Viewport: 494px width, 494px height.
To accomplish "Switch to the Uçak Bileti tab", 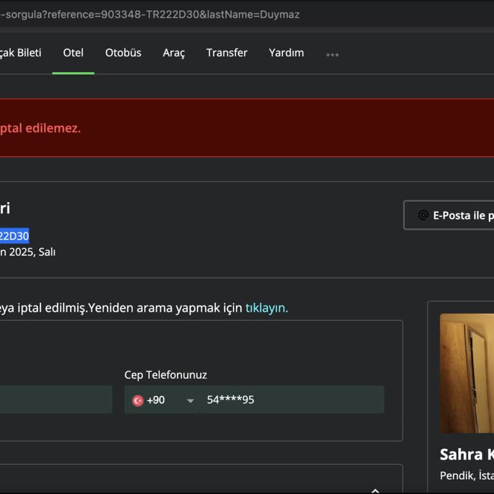I will (21, 53).
